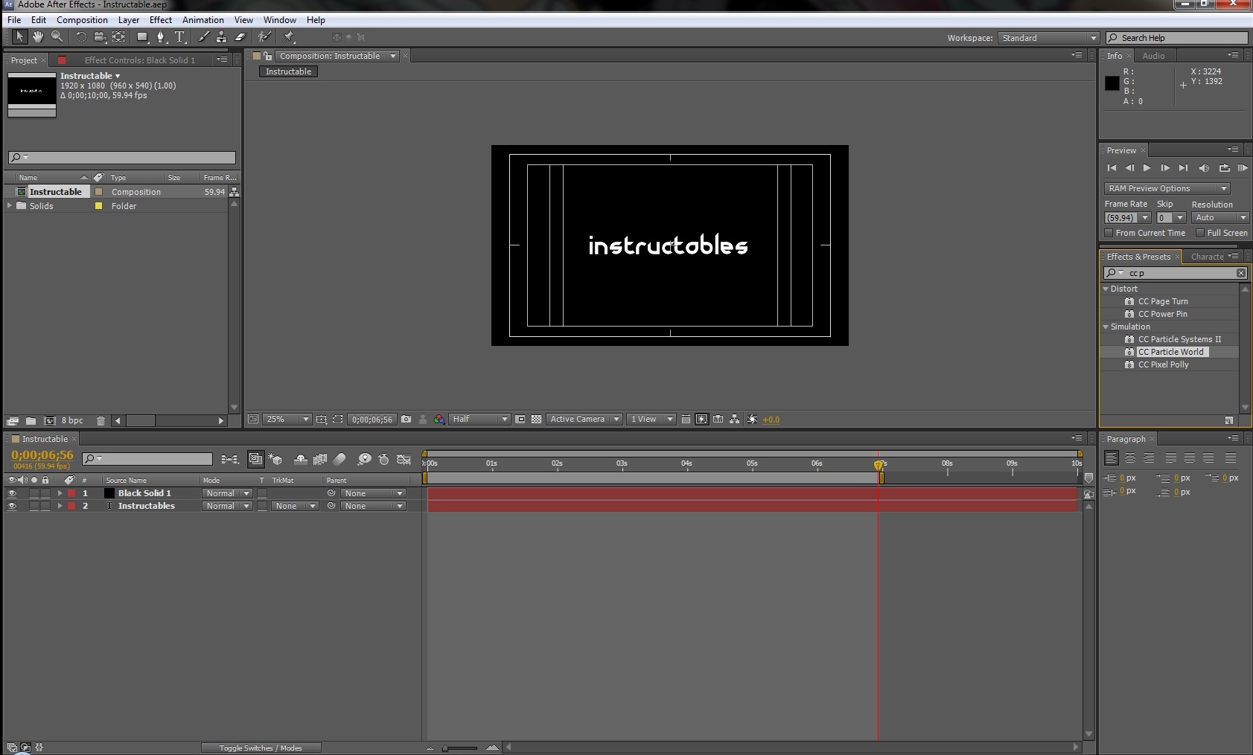Toggle preview mute audio speaker
The width and height of the screenshot is (1253, 755).
1204,168
